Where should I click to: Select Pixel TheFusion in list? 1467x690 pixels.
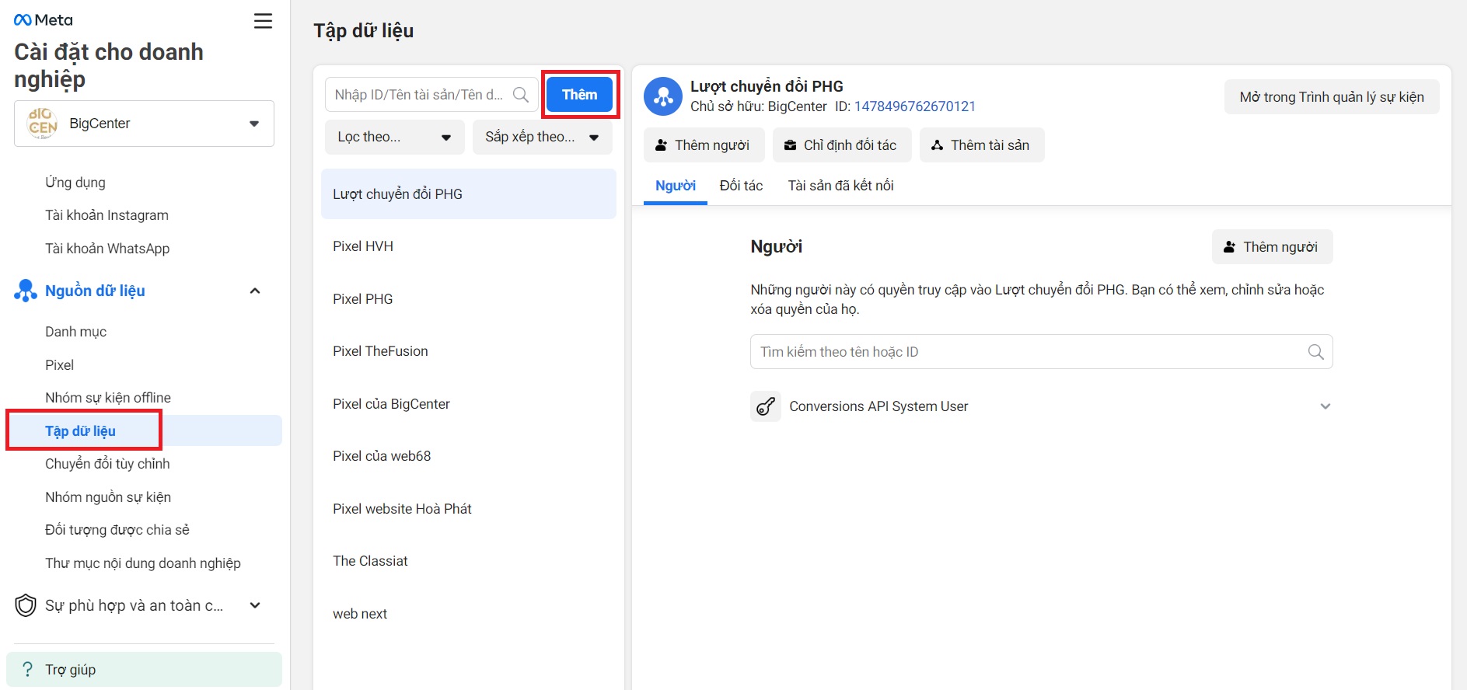469,351
